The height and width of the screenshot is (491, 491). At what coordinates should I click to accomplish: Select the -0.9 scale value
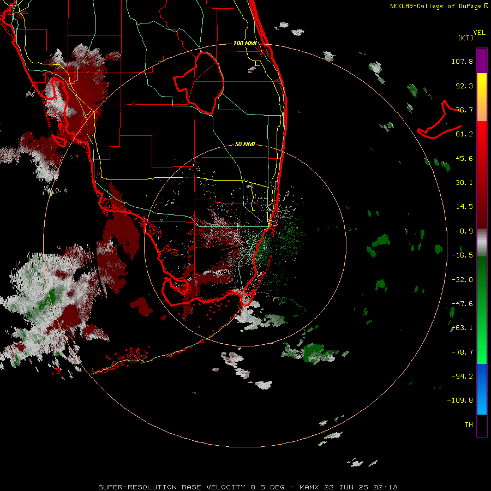tap(464, 231)
